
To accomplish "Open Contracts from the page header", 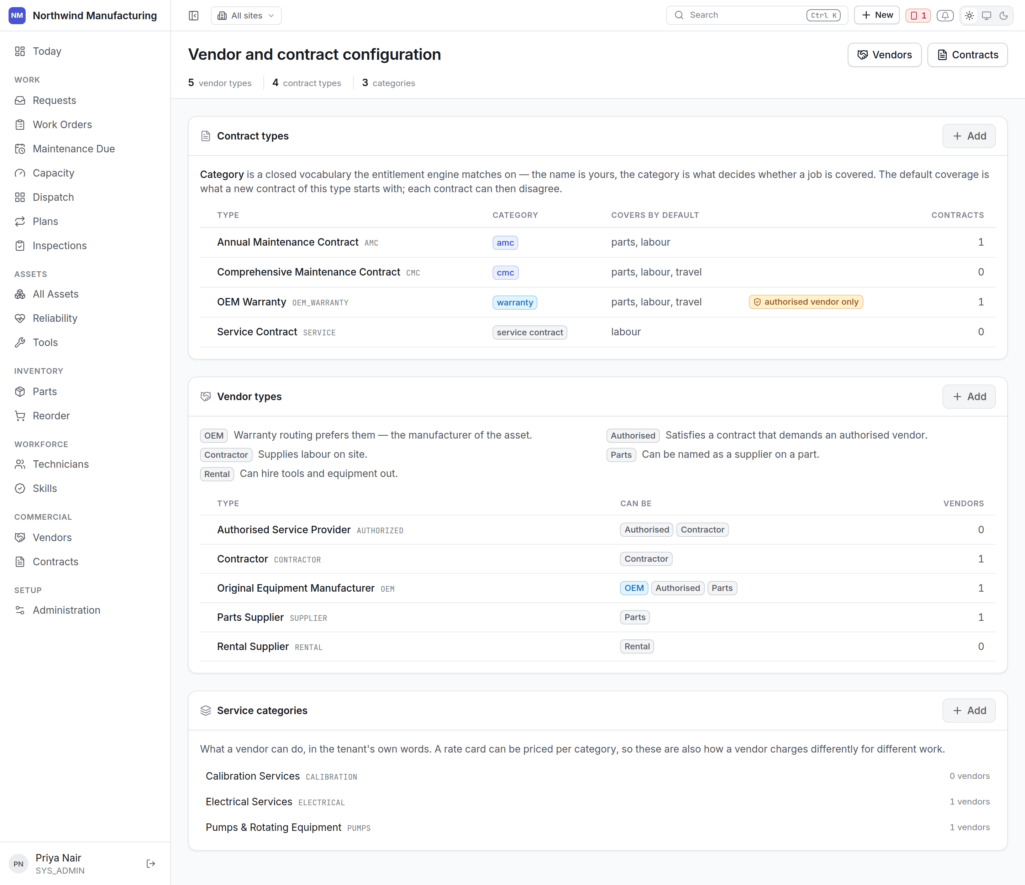I will pos(967,55).
